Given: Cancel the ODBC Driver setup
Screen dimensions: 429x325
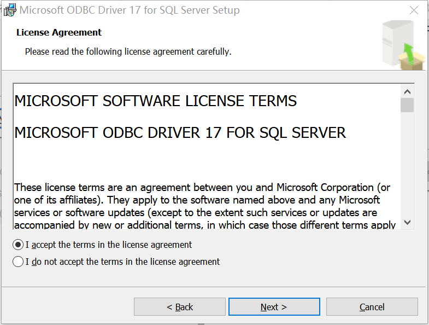Looking at the screenshot, I should point(372,306).
